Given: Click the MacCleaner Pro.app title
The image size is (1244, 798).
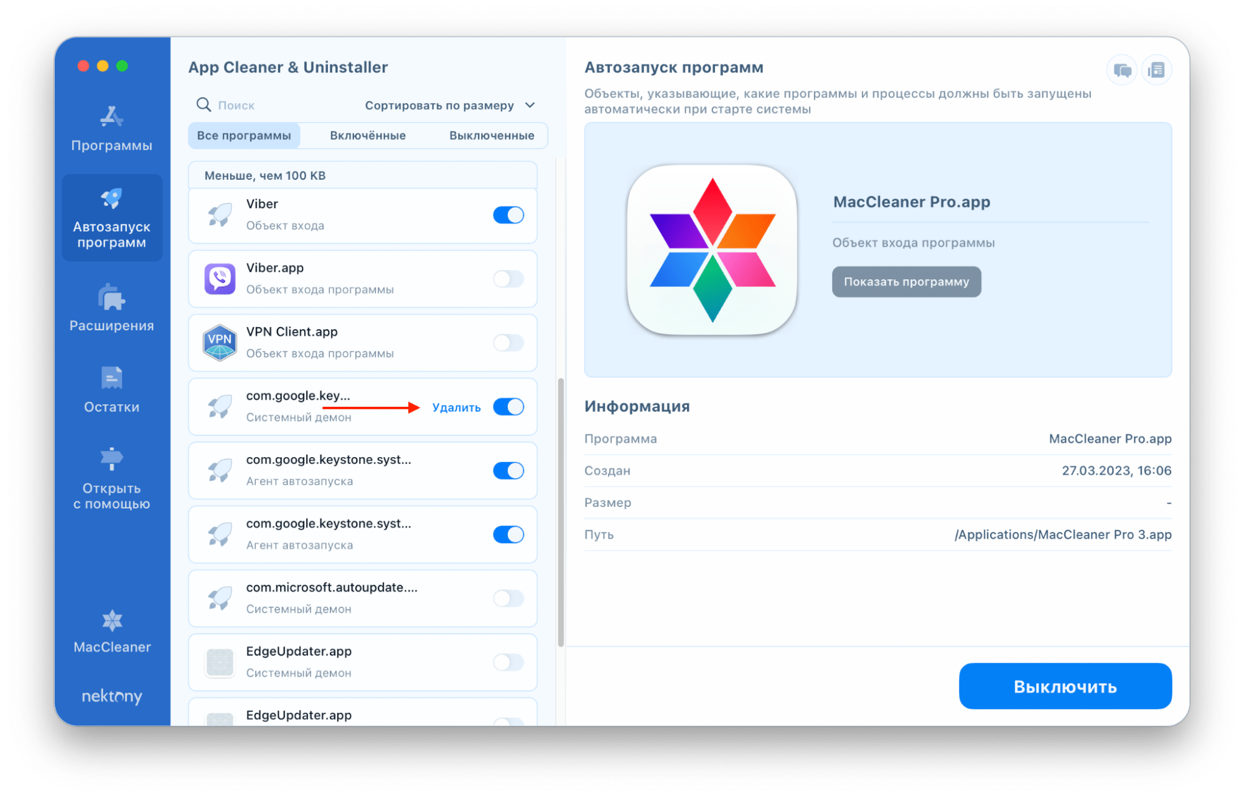Looking at the screenshot, I should 912,202.
